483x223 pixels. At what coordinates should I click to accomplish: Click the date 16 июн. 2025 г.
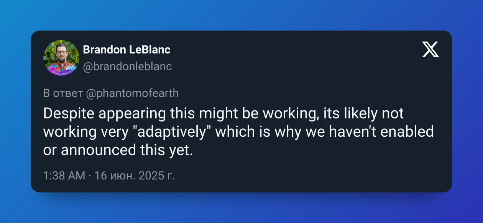point(135,176)
